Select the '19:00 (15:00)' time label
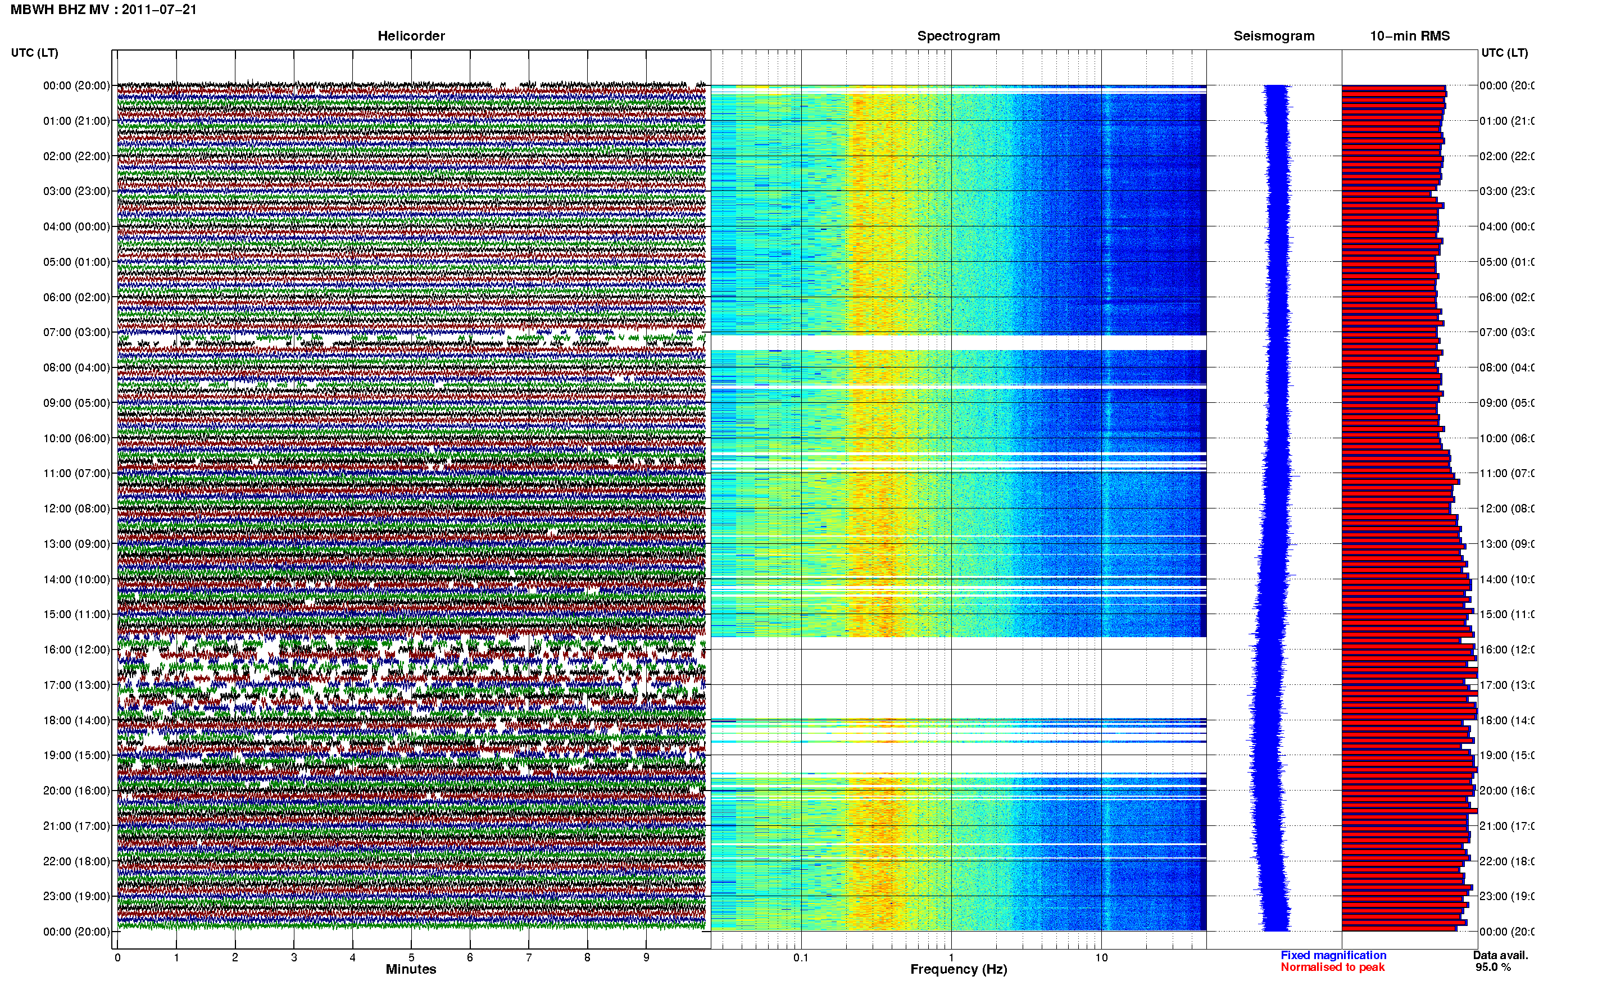The height and width of the screenshot is (999, 1598). point(76,755)
